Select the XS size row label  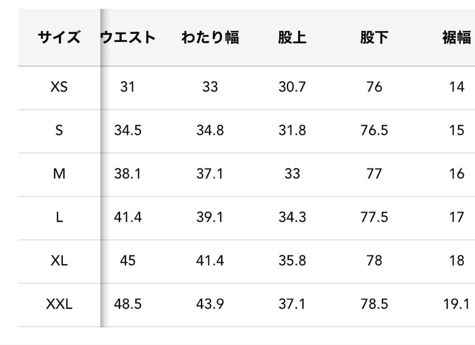click(x=59, y=87)
